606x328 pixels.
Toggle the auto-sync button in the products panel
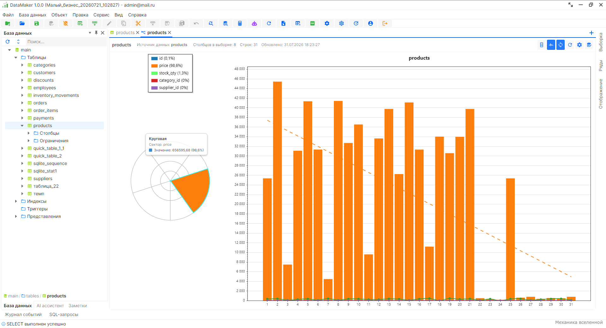pyautogui.click(x=561, y=45)
